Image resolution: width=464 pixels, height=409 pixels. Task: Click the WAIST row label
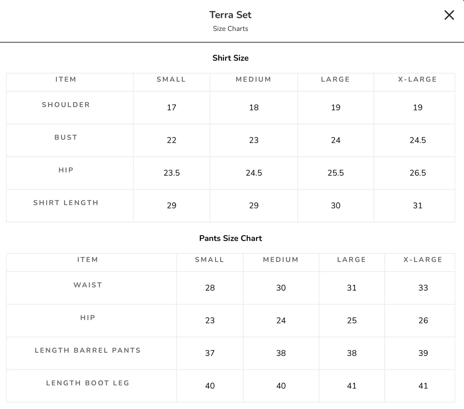click(88, 285)
